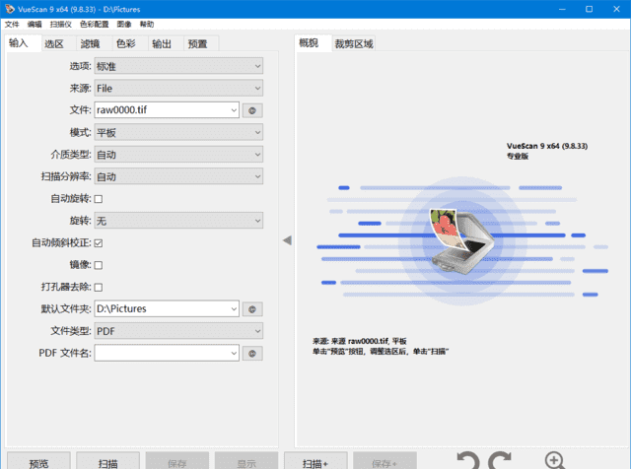Open the 扫描分辨率 dropdown
The height and width of the screenshot is (469, 631).
(x=178, y=176)
